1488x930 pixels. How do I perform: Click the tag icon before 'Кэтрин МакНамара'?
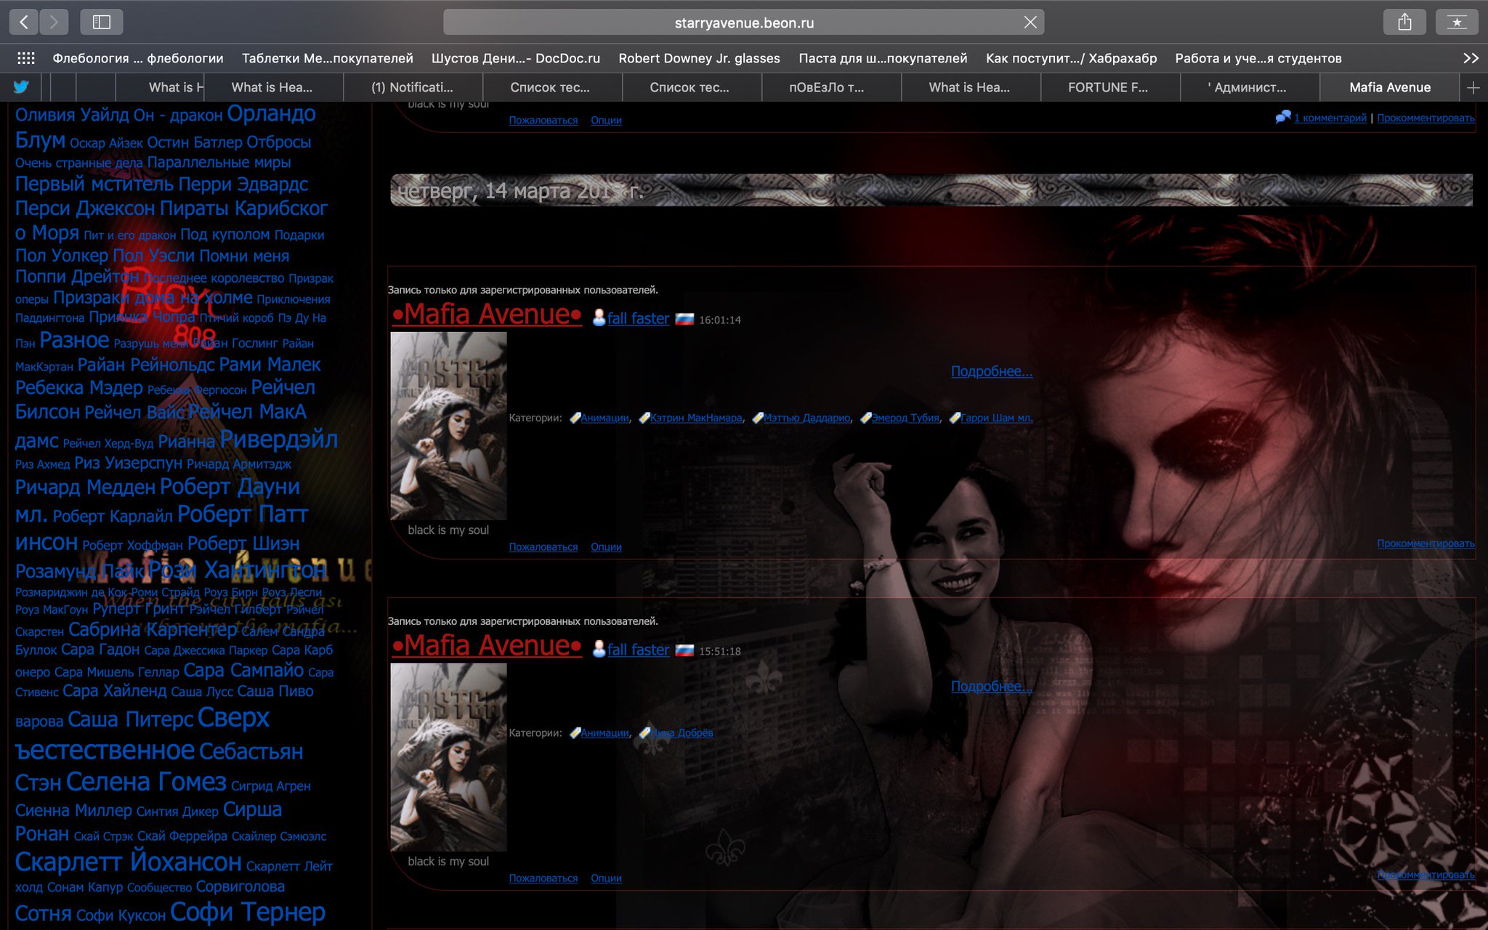(644, 418)
